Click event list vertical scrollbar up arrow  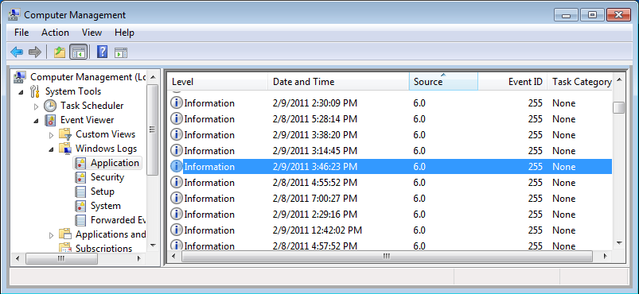click(619, 79)
